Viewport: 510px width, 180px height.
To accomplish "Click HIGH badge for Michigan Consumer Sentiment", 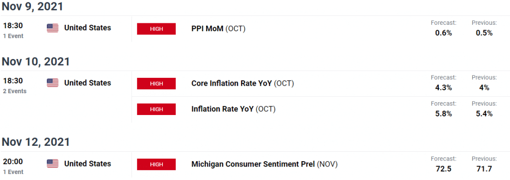I will pos(156,165).
